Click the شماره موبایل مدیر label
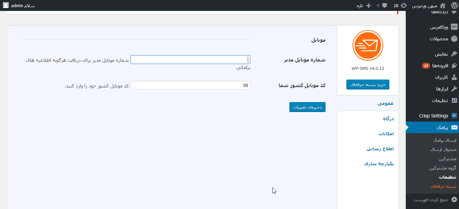 305,60
